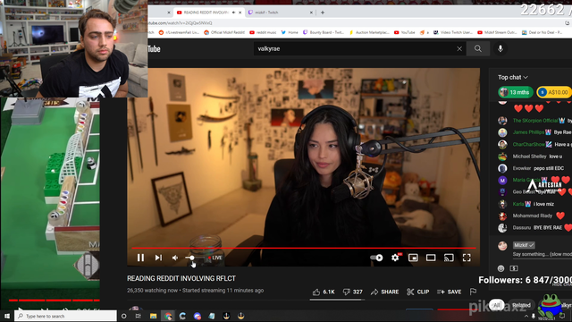Screen dimensions: 572x322
Task: Like the video with 6.1K likes
Action: (324, 292)
